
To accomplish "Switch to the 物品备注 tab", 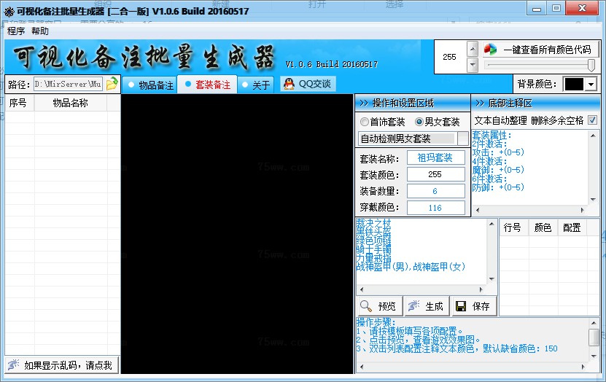I will (150, 85).
